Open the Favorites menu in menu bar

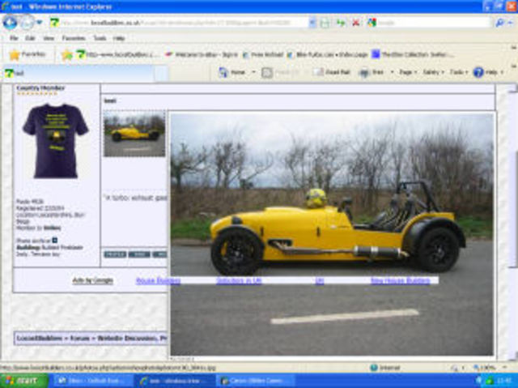click(73, 38)
